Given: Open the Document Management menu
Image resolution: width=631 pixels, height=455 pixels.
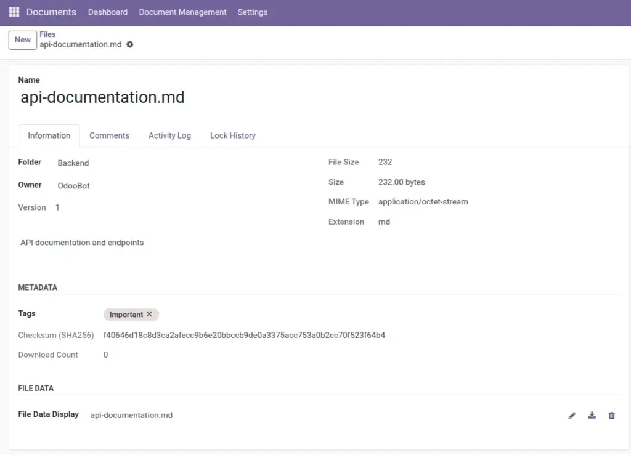Looking at the screenshot, I should (182, 12).
